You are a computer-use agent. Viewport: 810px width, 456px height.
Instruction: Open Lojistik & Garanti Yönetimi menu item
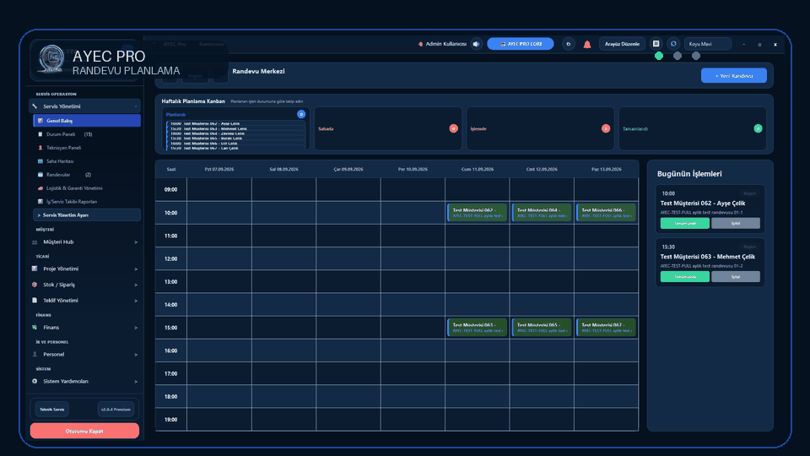[87, 188]
